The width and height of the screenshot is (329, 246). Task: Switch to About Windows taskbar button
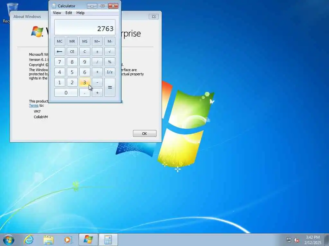88,240
